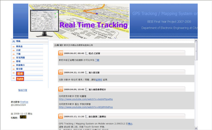This screenshot has width=212, height=130.
Task: Click the vertical scrollbar thumb
Action: 196,51
